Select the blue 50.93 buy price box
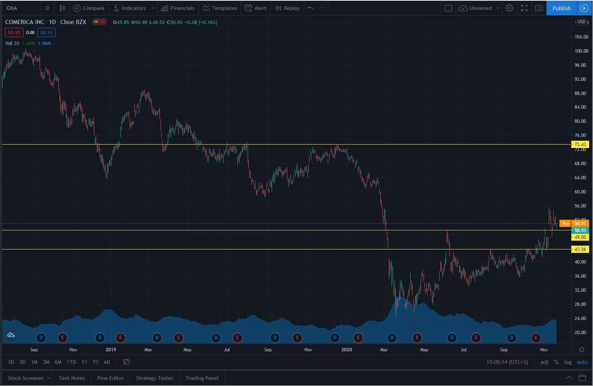Viewport: 593px width, 386px height. click(x=47, y=32)
